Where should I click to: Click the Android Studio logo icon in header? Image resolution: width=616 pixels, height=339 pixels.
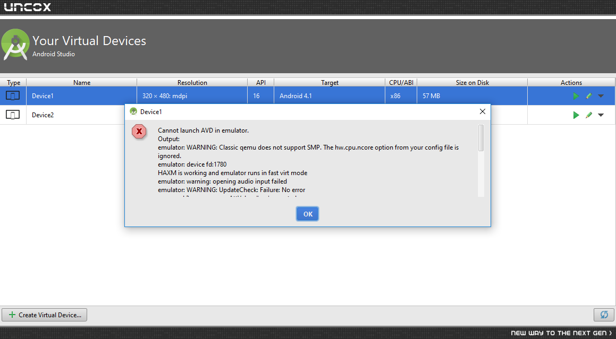point(15,45)
